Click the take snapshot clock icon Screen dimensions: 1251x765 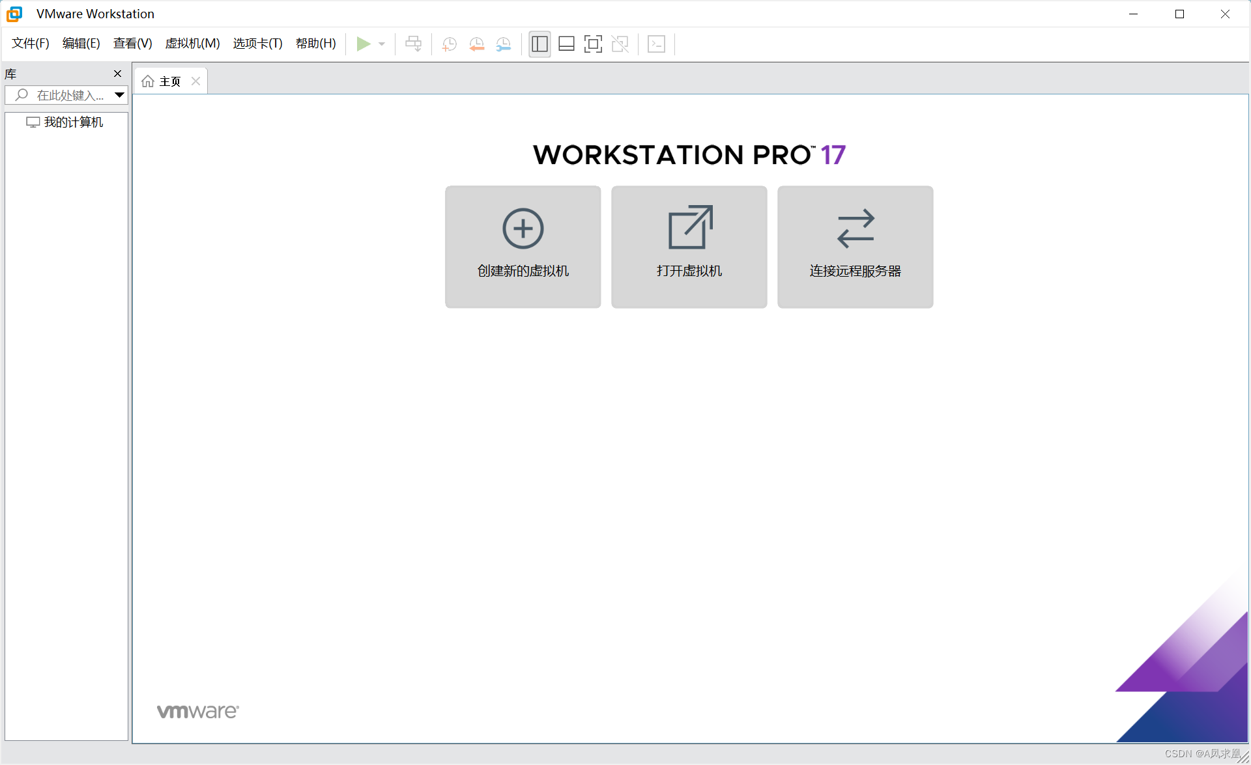(x=449, y=44)
